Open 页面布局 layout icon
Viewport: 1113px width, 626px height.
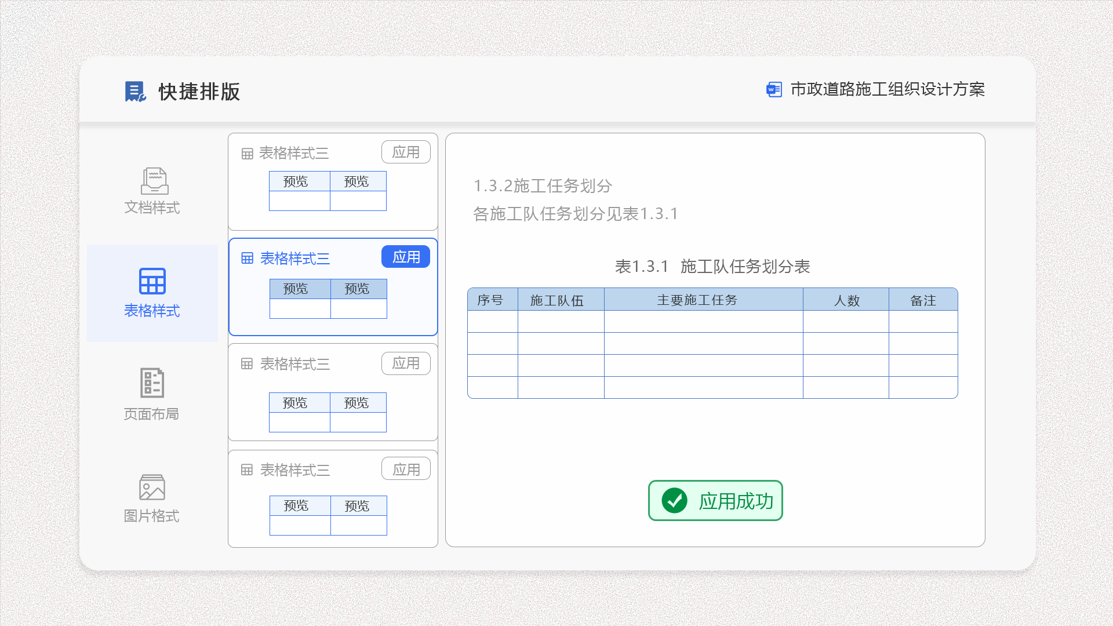(x=152, y=383)
